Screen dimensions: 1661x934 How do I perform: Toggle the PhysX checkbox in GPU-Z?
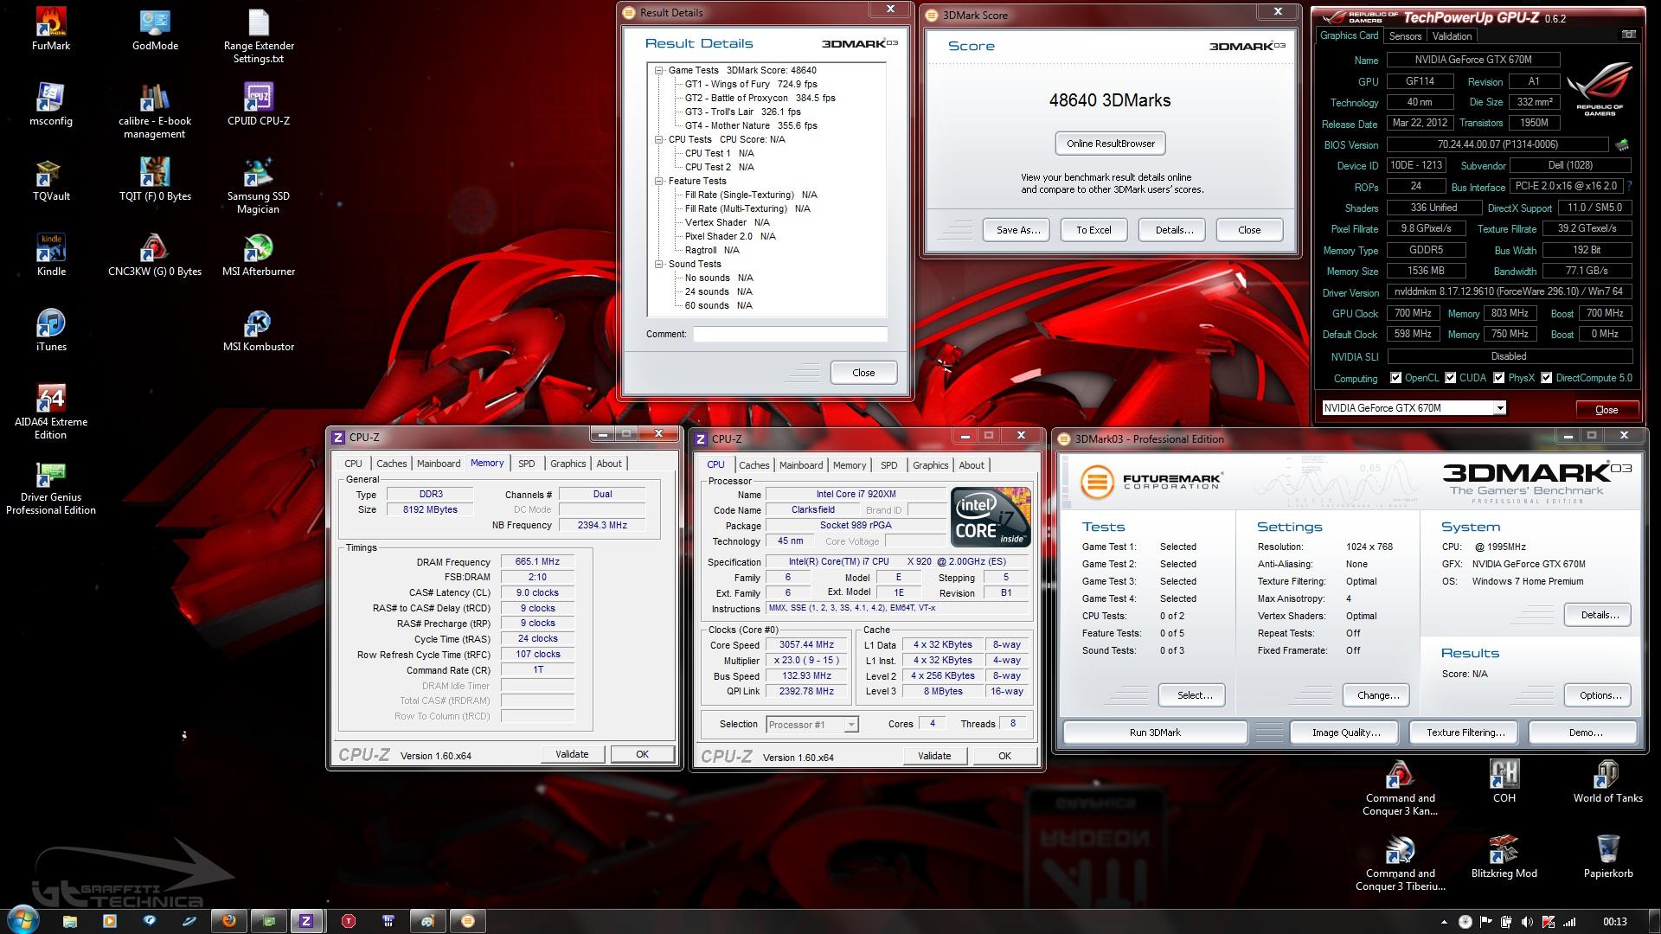click(x=1498, y=378)
